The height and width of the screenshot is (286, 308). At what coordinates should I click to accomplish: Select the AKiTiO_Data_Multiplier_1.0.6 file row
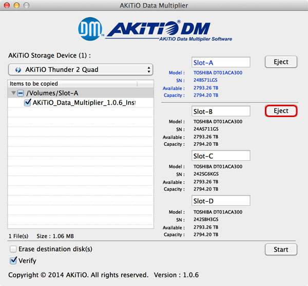[85, 103]
